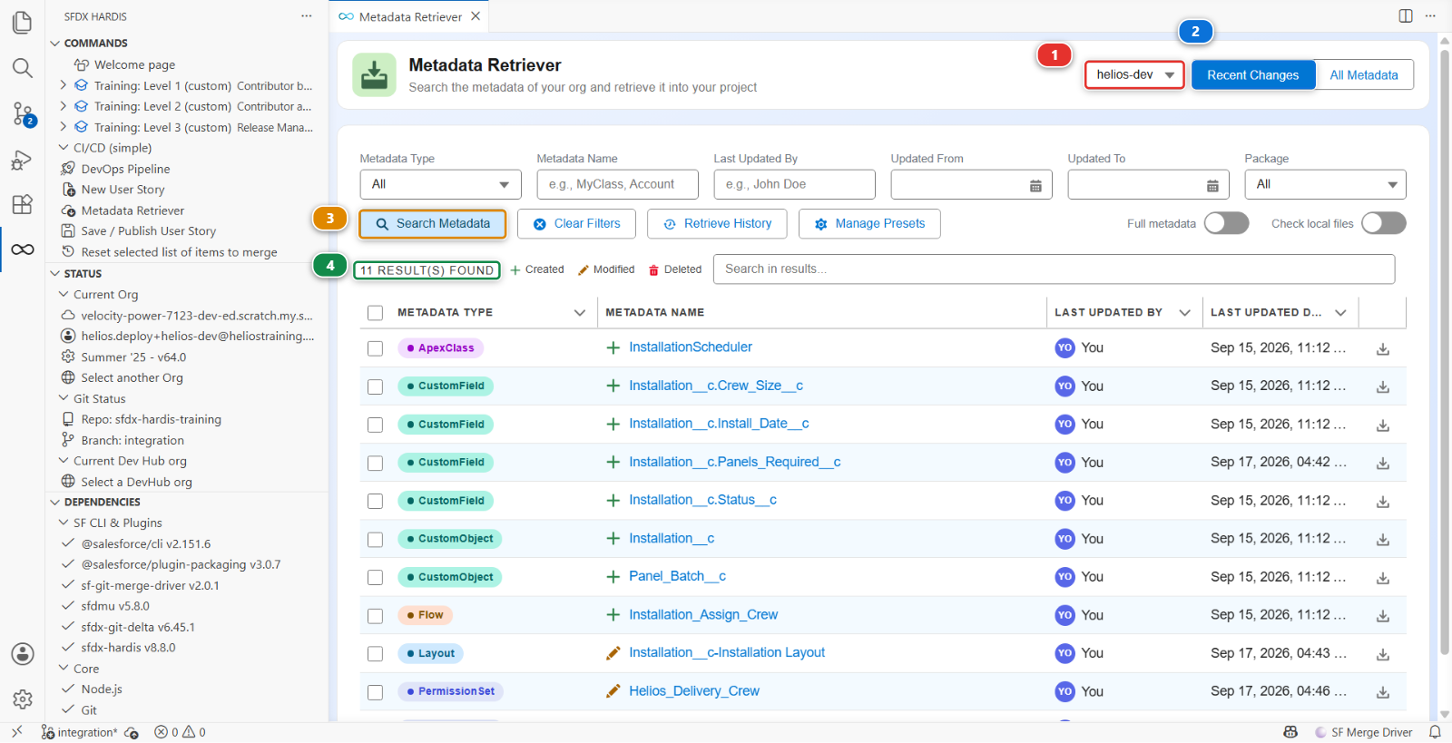Screen dimensions: 1452x743
Task: Open Manage gear icon in activity bar
Action: (23, 699)
